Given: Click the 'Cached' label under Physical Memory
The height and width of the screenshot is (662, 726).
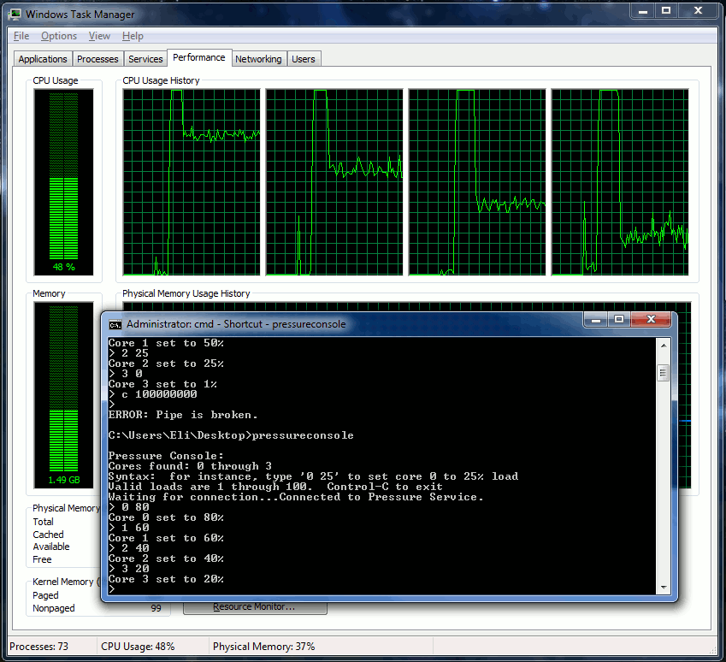Looking at the screenshot, I should pos(48,535).
